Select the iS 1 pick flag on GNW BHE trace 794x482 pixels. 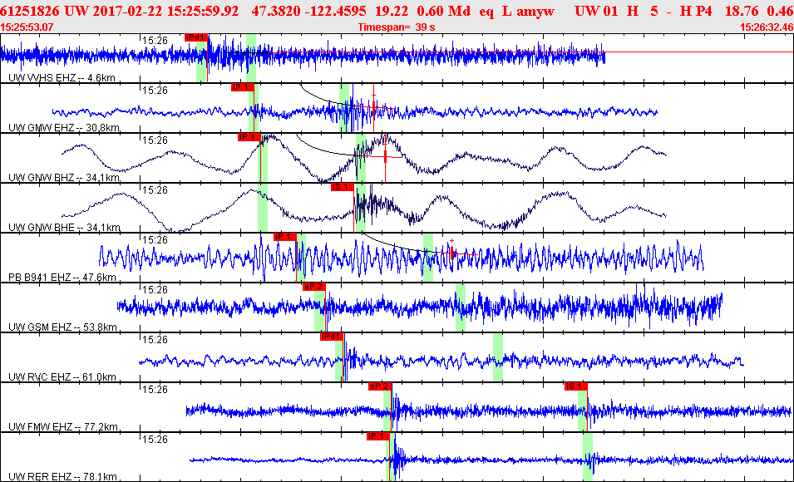(x=343, y=187)
